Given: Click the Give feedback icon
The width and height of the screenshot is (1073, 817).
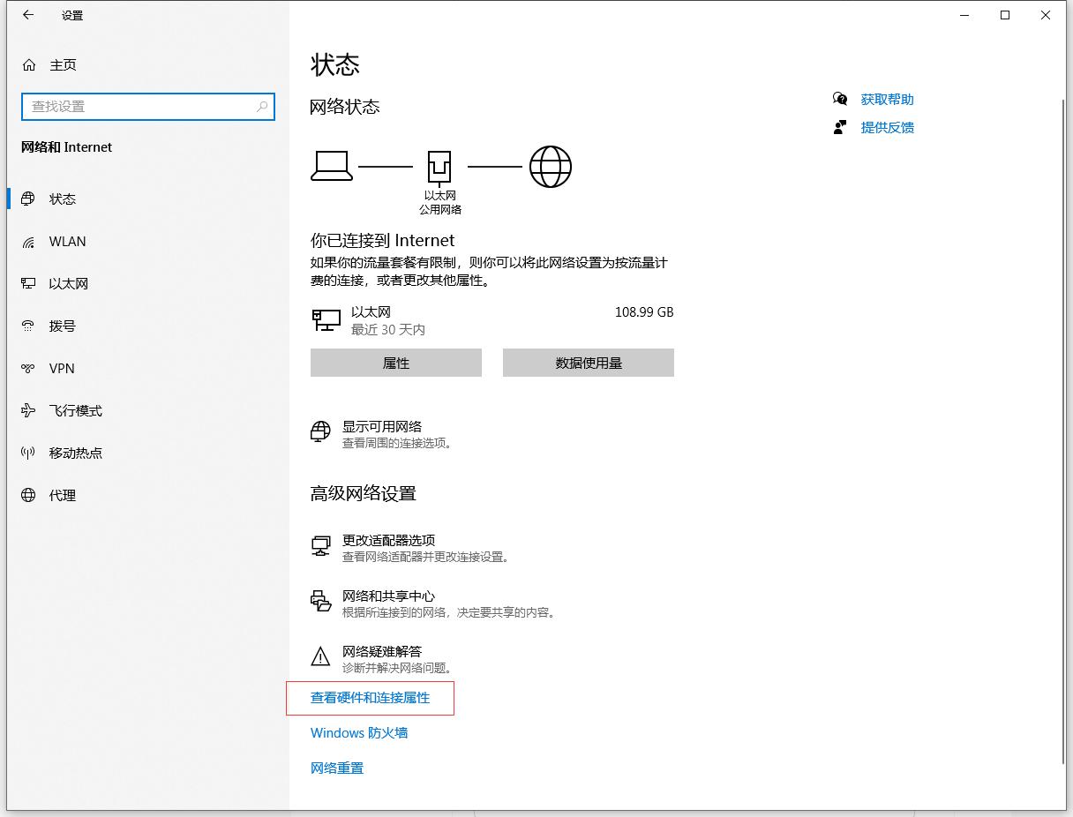Looking at the screenshot, I should click(x=839, y=127).
